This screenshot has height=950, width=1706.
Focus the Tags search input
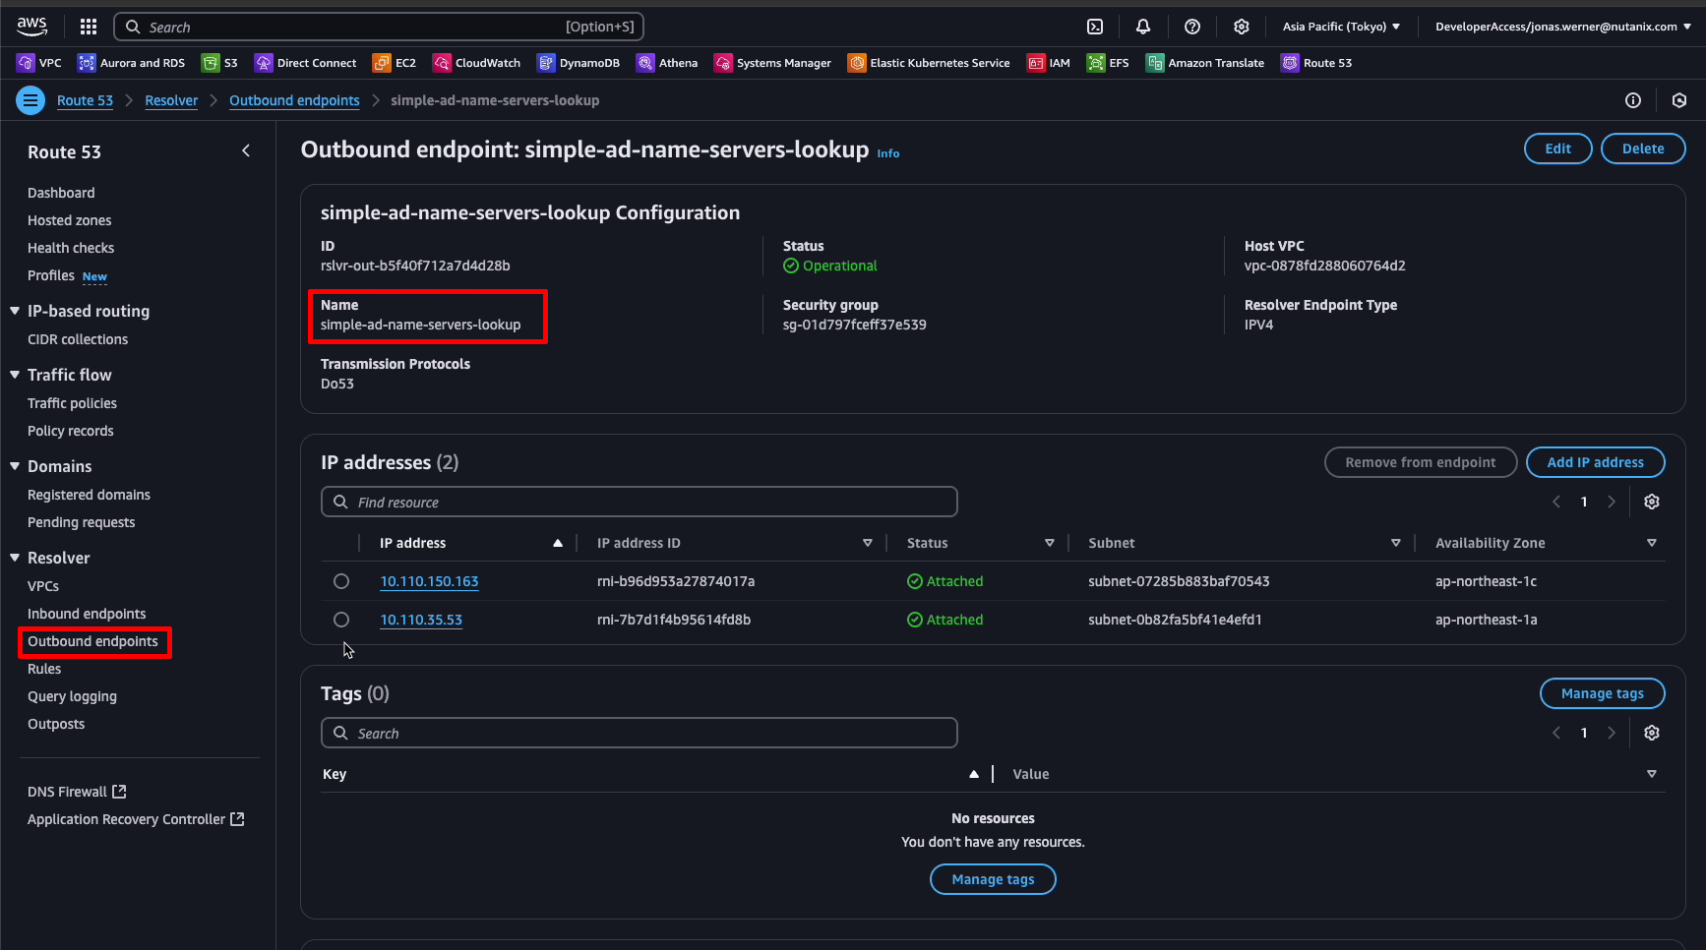tap(640, 733)
